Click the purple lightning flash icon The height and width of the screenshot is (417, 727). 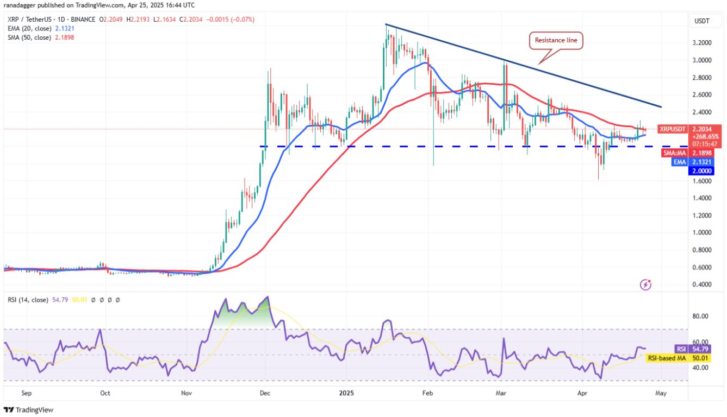(x=646, y=284)
